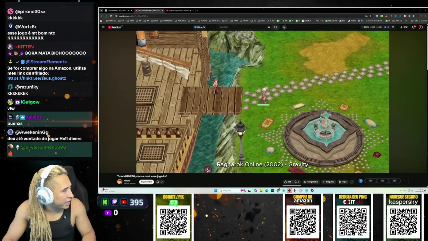Open the Nota Fiscal bookmark

point(320,21)
